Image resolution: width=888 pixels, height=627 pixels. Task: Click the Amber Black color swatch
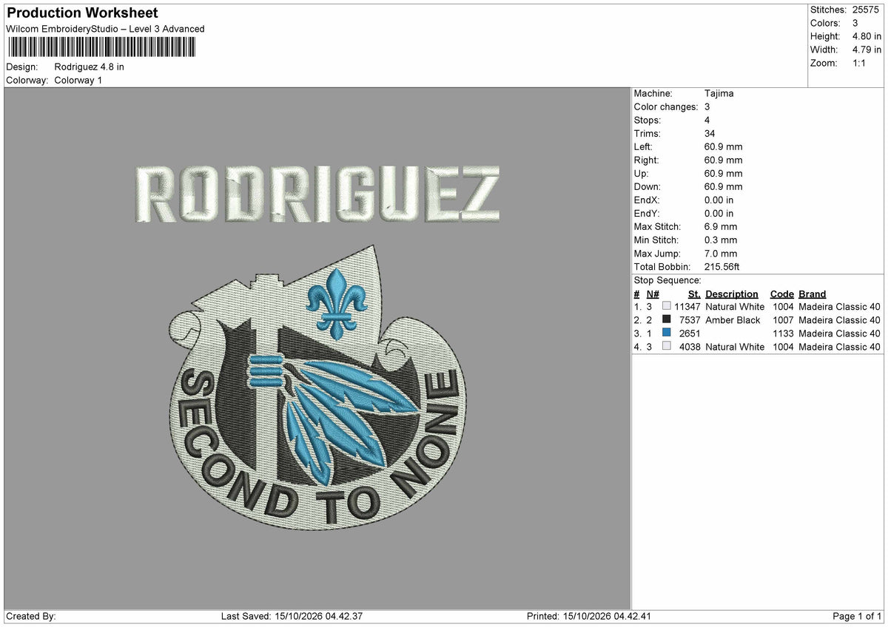click(x=667, y=319)
